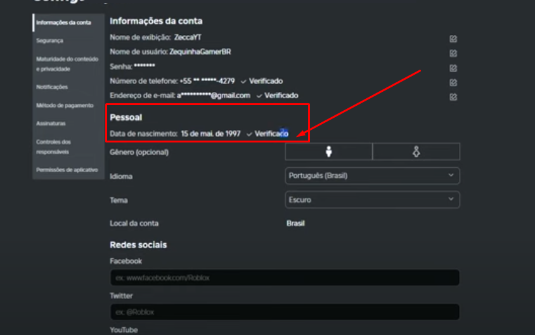Open Permissões de aplicativo section
The height and width of the screenshot is (335, 535).
pos(67,170)
